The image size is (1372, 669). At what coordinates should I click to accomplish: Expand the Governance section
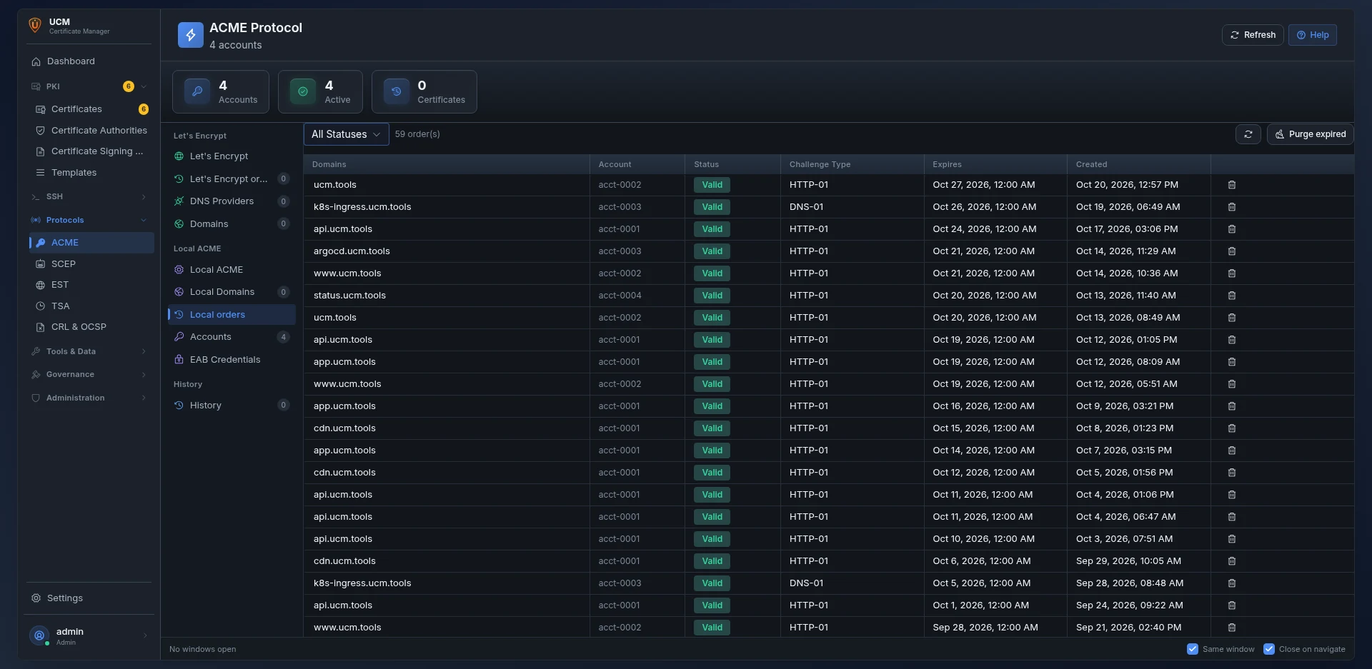point(89,374)
